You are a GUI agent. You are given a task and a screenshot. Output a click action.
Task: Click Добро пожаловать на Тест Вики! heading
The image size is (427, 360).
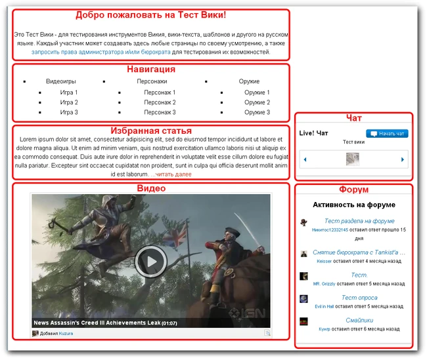[x=151, y=14]
